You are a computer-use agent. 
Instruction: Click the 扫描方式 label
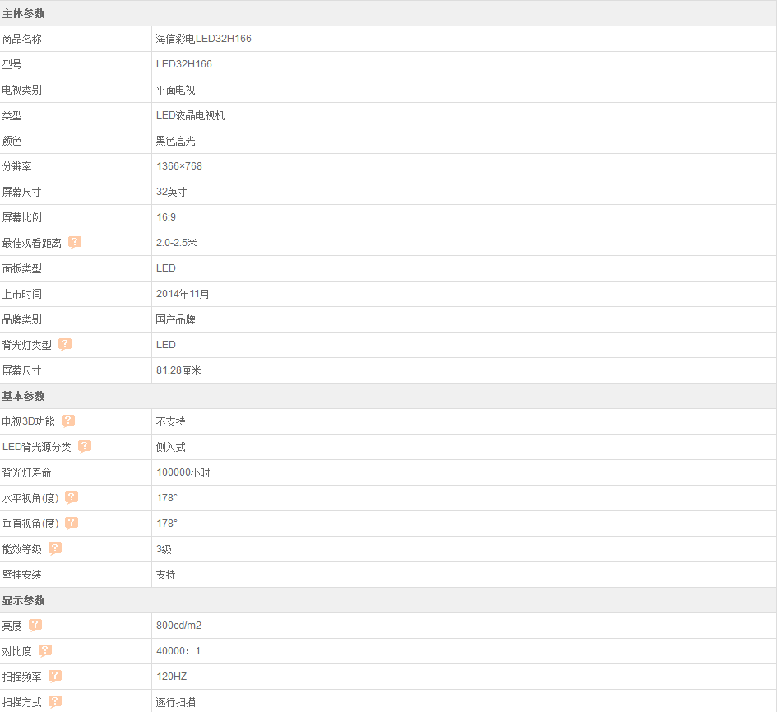22,702
